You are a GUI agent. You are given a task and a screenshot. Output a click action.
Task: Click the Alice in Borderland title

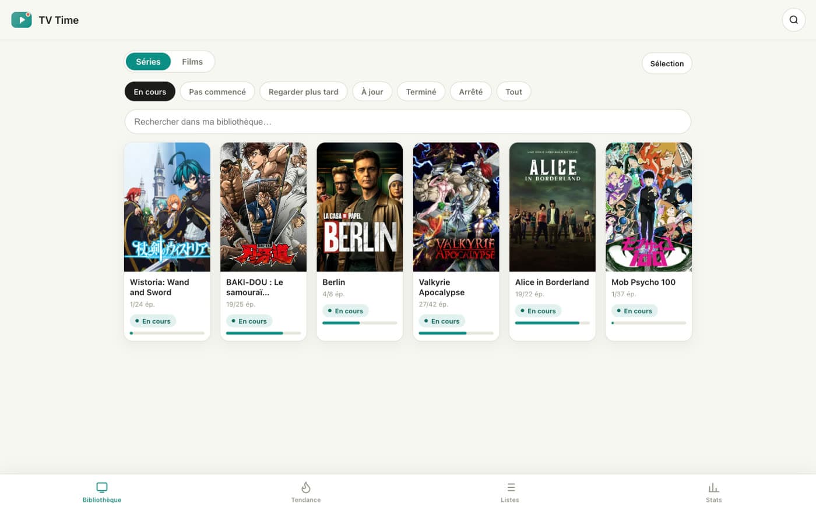[x=552, y=282]
